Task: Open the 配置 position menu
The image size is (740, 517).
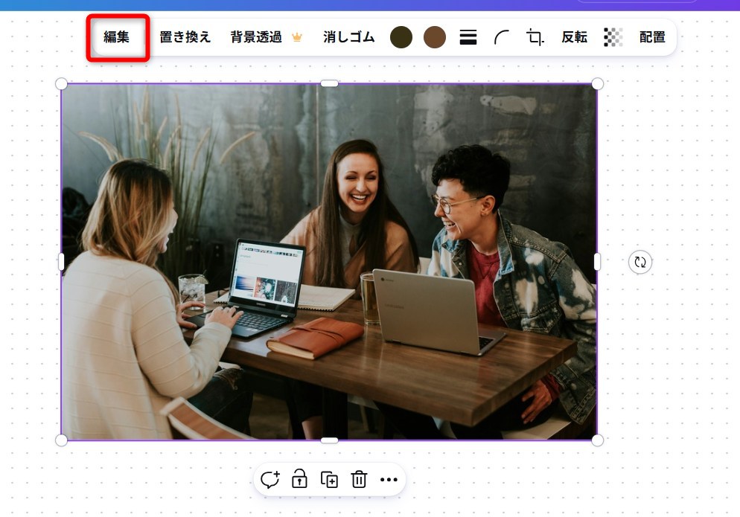Action: (652, 36)
